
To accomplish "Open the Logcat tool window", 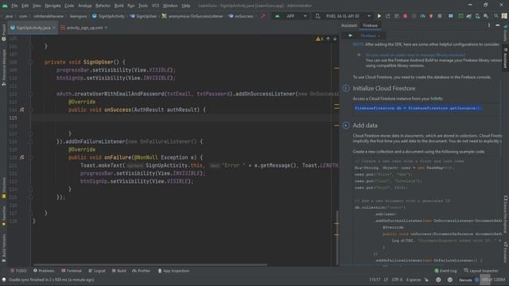I will point(97,271).
